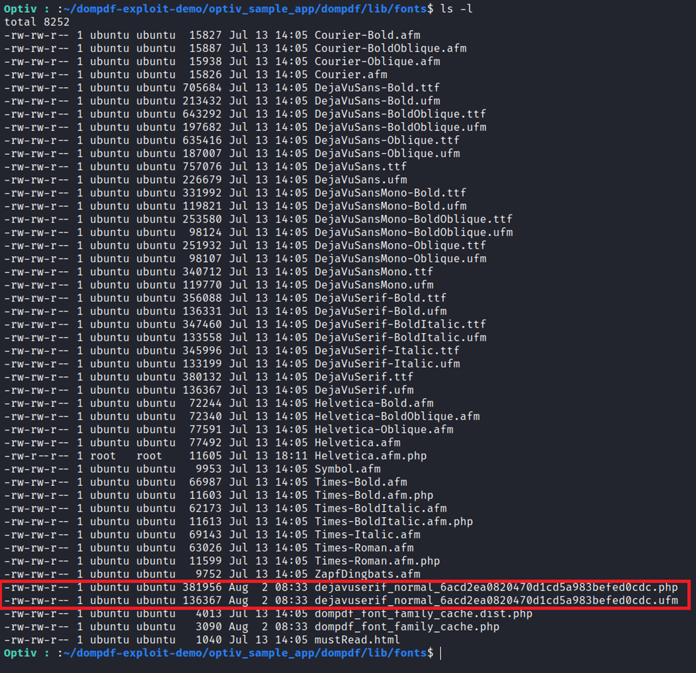Click the Times-Roman.afm.php filename
This screenshot has width=696, height=673.
coord(377,561)
